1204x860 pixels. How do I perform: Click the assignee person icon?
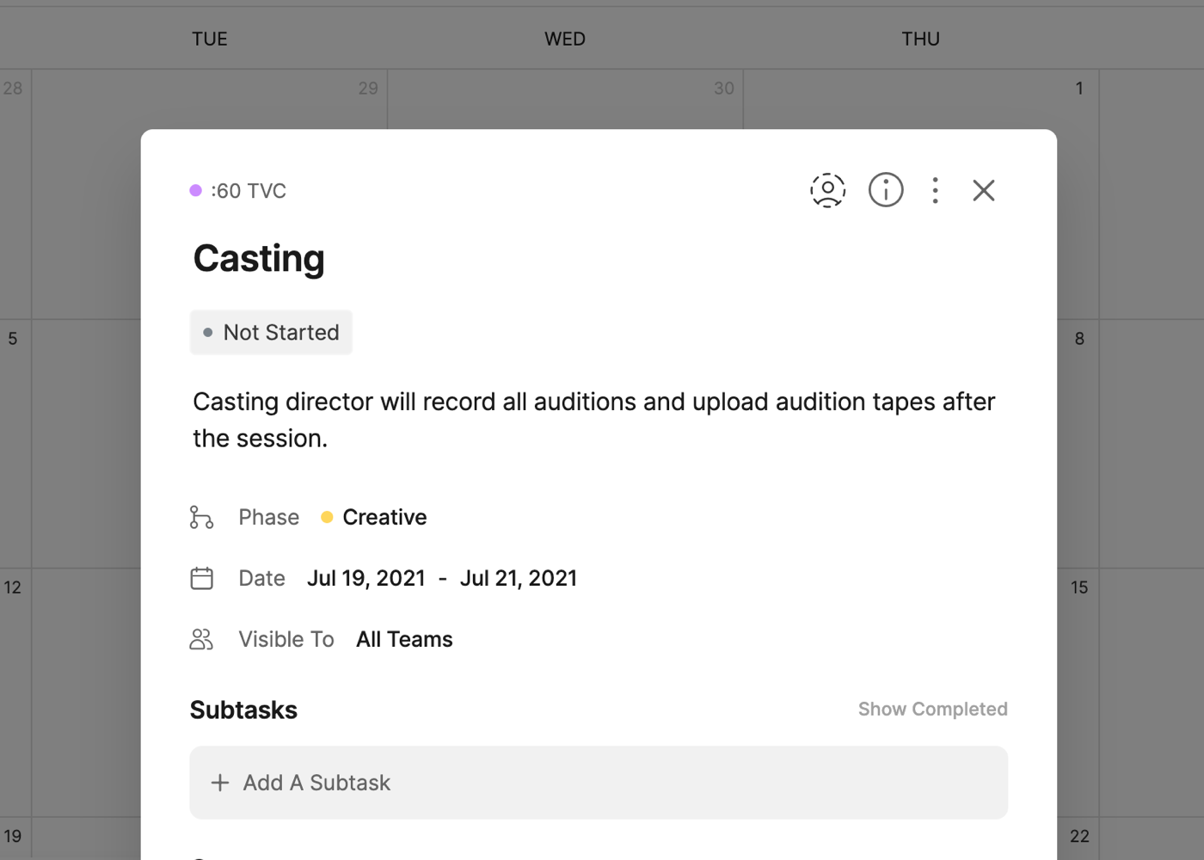[827, 190]
